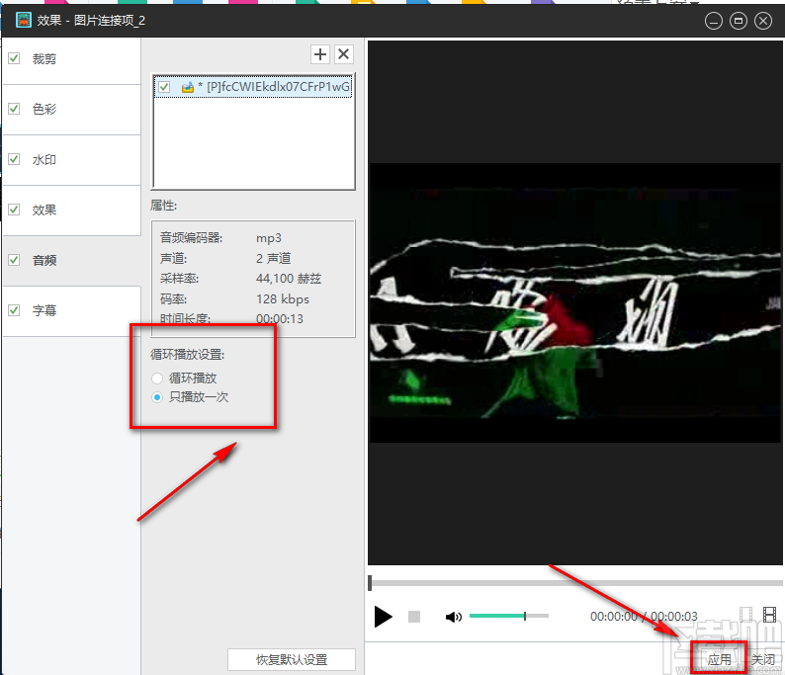Toggle the 水印 checkbox
Screen dimensions: 785x675
pos(14,159)
